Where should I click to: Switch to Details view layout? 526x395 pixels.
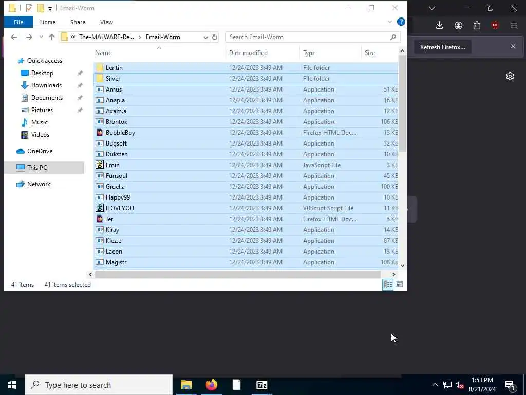(388, 284)
